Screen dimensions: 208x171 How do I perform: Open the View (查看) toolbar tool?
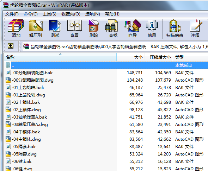(x=74, y=26)
